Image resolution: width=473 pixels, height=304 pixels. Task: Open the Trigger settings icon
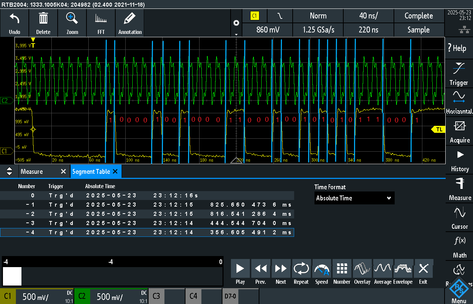(x=459, y=73)
